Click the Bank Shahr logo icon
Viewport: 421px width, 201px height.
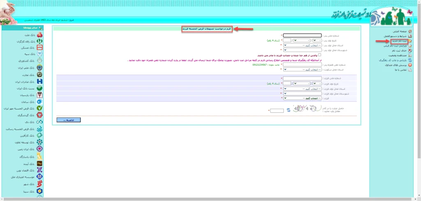tap(39, 184)
